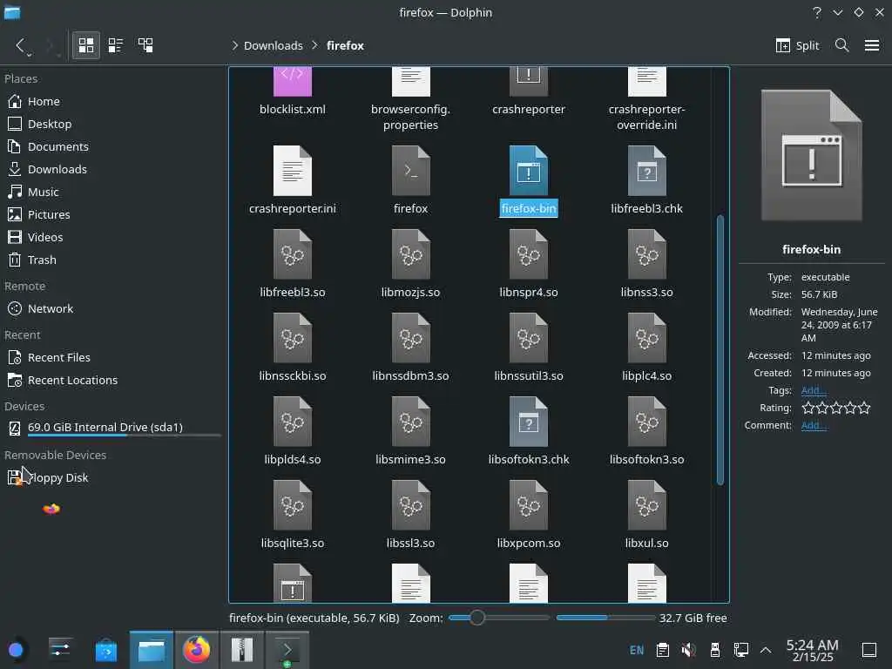Open Pictures in Places panel
The width and height of the screenshot is (892, 669).
(112, 214)
